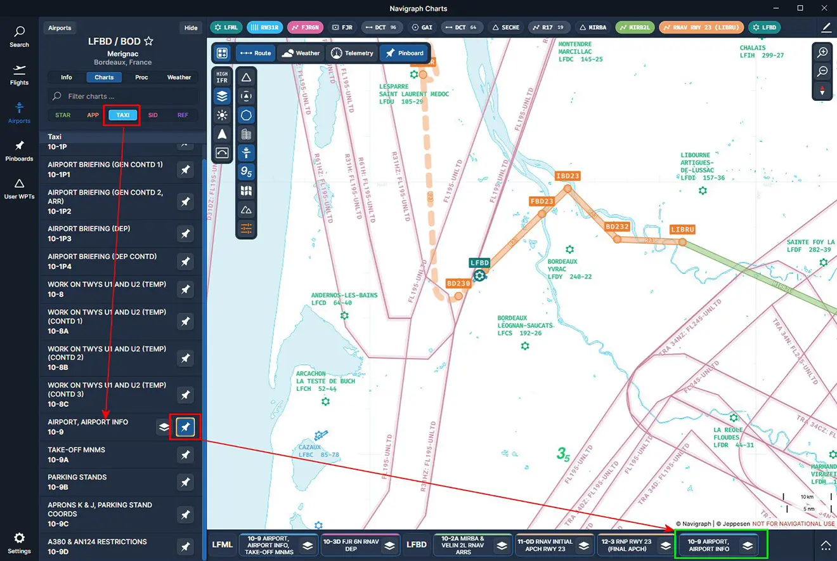
Task: Click in the Filter charts search field
Action: click(x=122, y=96)
